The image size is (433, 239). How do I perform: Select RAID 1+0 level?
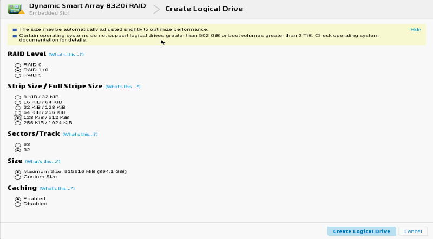coord(18,70)
